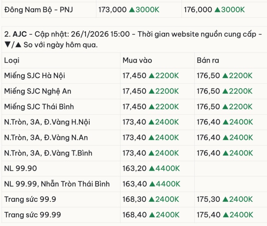Viewport: 267px width, 226px height.
Task: Click the "Đông Nam Bộ - PNJ" row label
Action: click(38, 10)
